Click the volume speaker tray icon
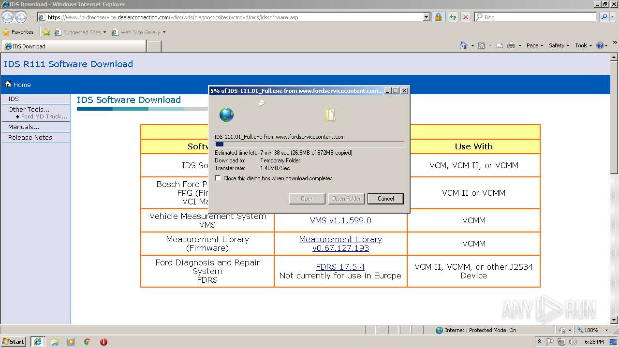Image resolution: width=619 pixels, height=348 pixels. tap(573, 342)
